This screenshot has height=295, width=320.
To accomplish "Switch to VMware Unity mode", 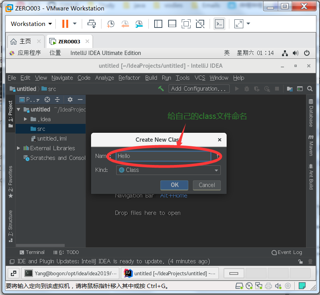I will click(200, 24).
